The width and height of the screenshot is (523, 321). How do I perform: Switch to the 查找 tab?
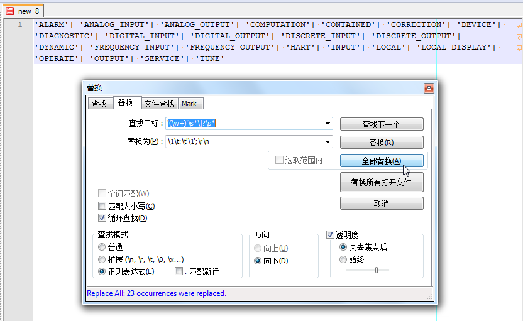point(99,104)
